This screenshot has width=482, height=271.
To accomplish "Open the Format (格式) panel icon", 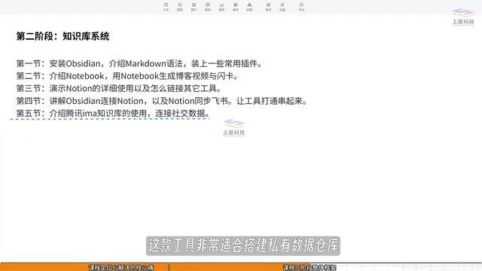I will click(268, 7).
